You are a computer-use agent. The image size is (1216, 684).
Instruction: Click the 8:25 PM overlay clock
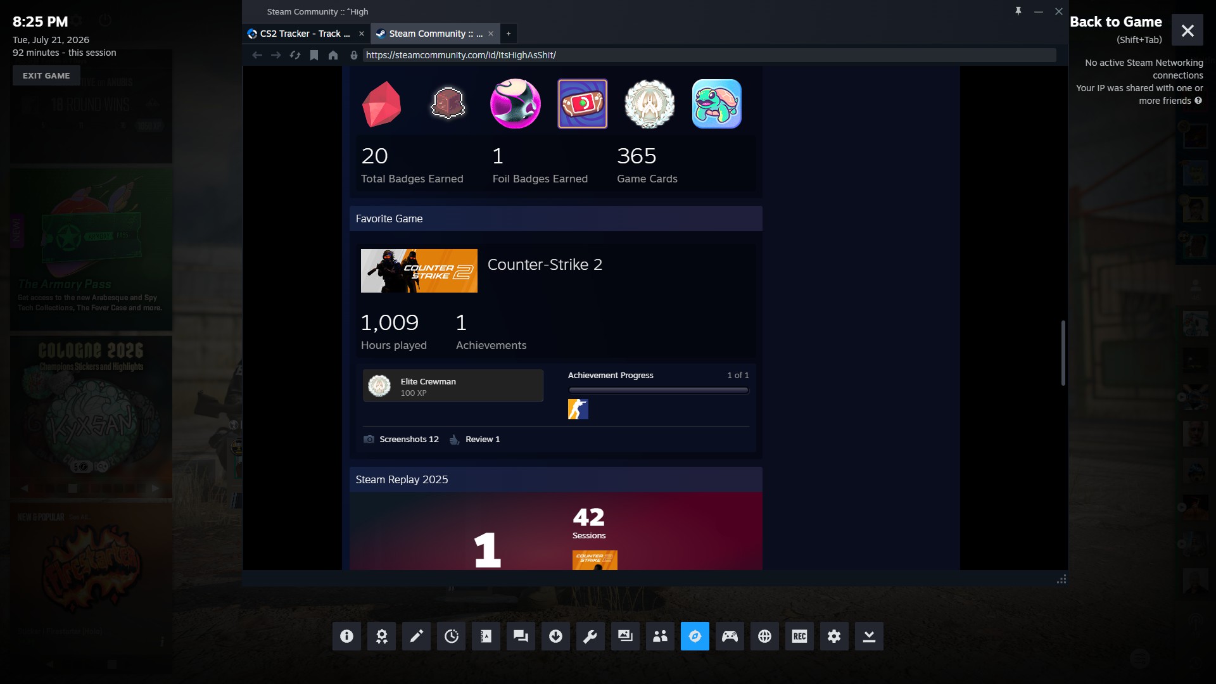point(40,22)
